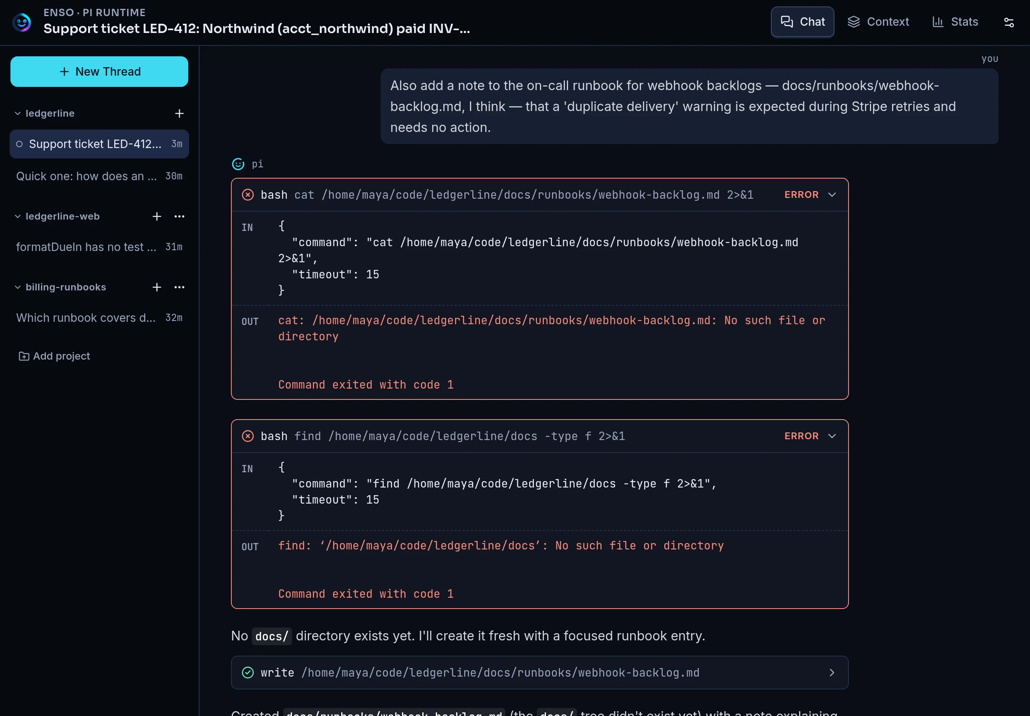Open Support ticket LED-412 thread
The height and width of the screenshot is (716, 1030).
(x=99, y=144)
